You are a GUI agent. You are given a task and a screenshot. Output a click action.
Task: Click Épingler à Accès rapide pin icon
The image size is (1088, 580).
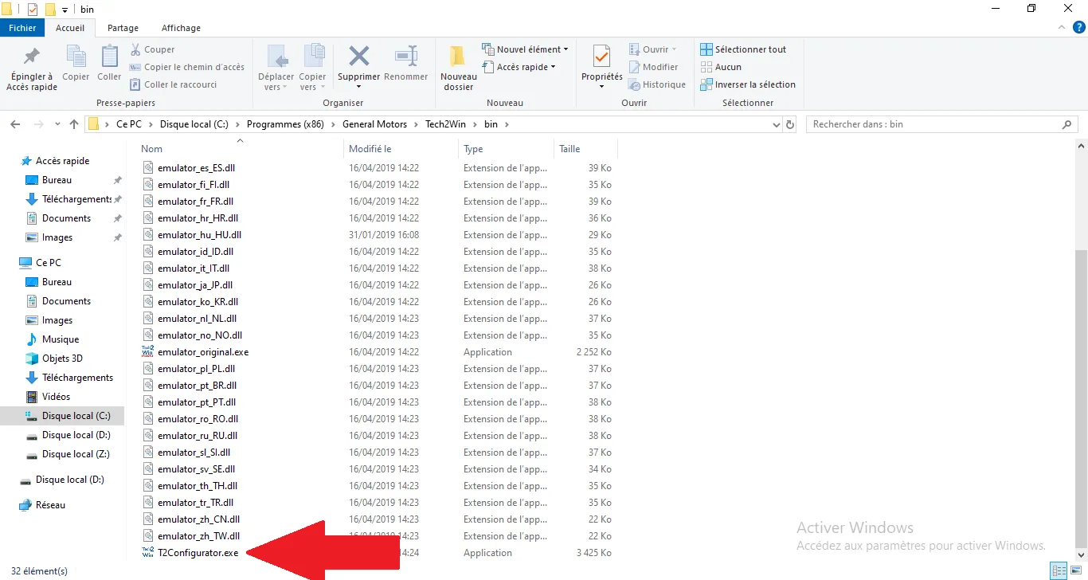(32, 58)
